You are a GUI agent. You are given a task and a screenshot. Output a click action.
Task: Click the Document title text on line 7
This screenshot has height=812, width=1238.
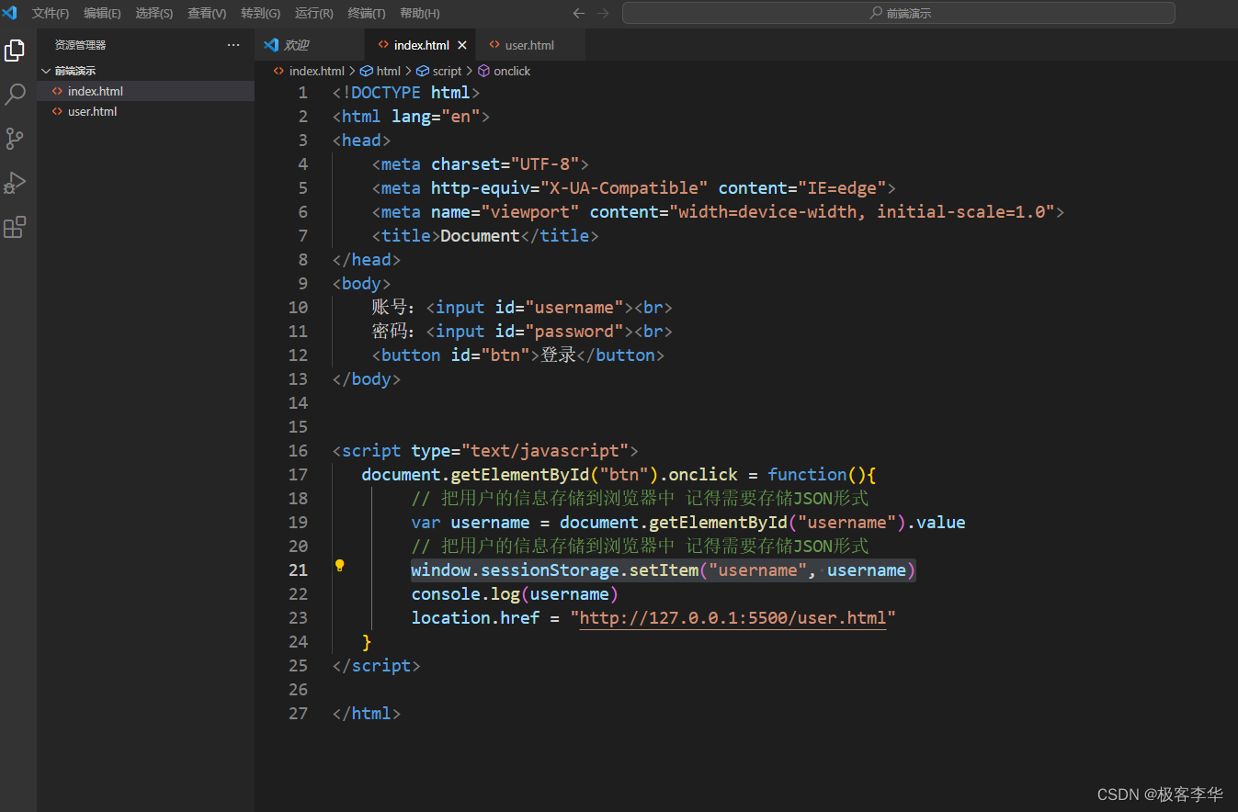480,235
